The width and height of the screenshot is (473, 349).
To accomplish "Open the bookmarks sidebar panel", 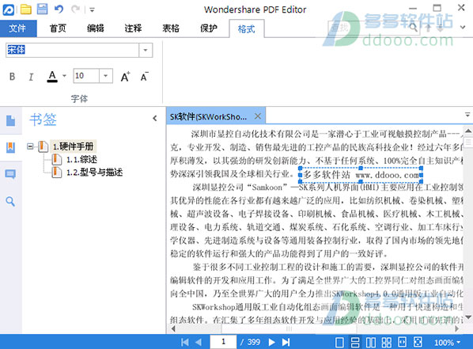I will (10, 148).
